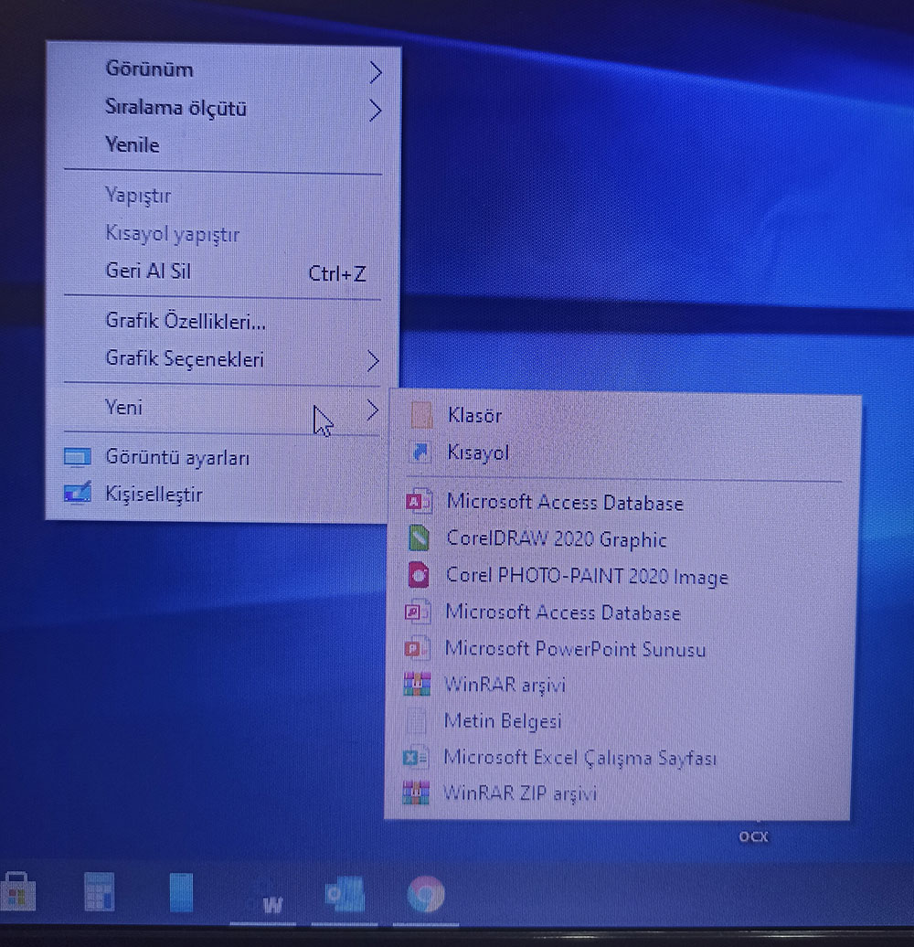The image size is (914, 947).
Task: Expand the Sıralama ölçütü submenu arrow
Action: (375, 111)
